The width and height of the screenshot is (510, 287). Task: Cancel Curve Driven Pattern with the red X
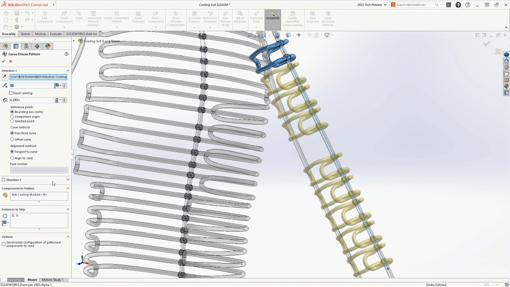10,61
